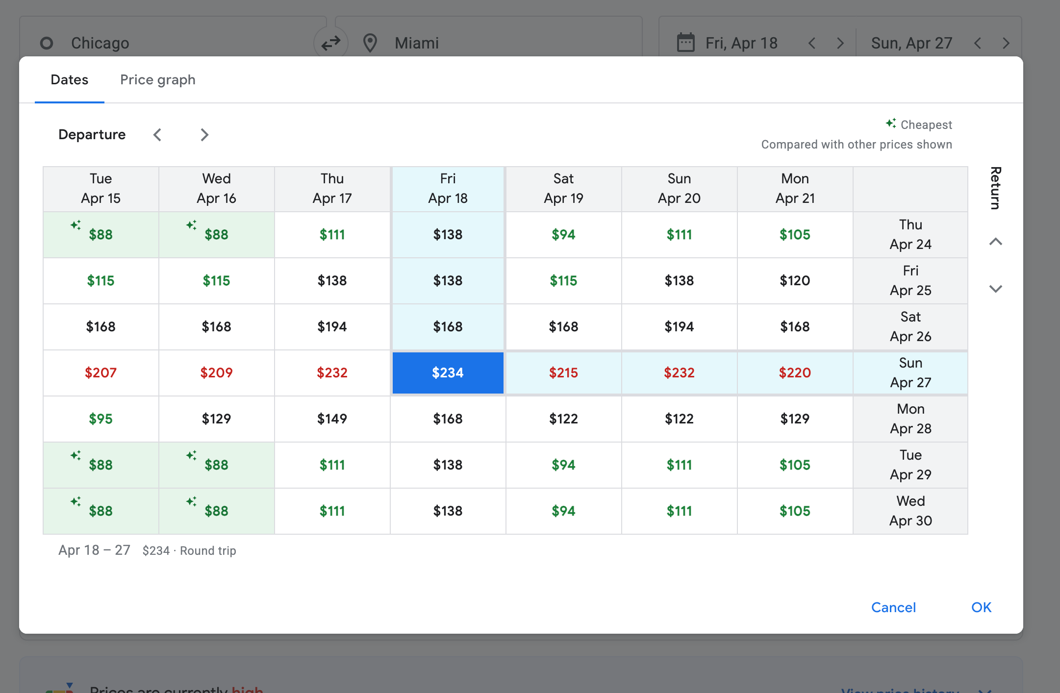
Task: Cancel the date selection
Action: pos(893,607)
